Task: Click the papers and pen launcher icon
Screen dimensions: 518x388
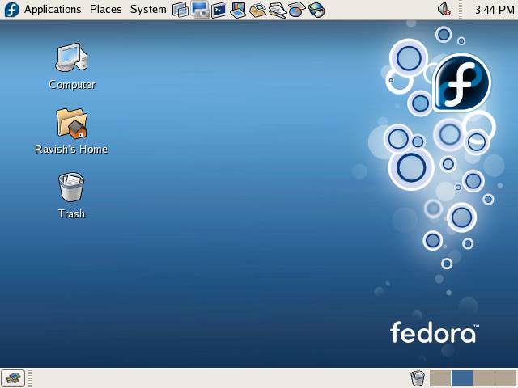Action: (277, 10)
